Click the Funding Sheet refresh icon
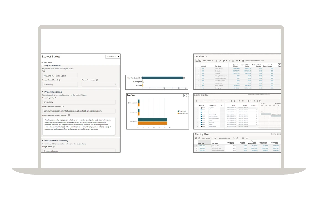The width and height of the screenshot is (318, 200). pos(234,138)
